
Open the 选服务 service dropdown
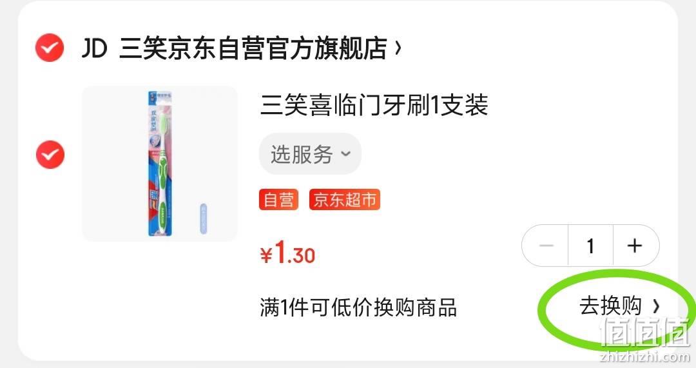pyautogui.click(x=310, y=153)
